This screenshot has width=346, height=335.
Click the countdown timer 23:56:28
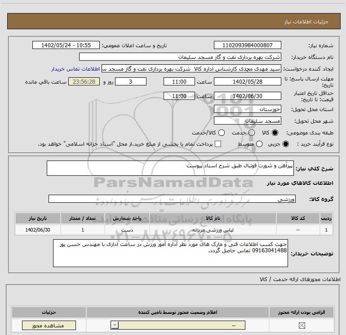click(84, 81)
